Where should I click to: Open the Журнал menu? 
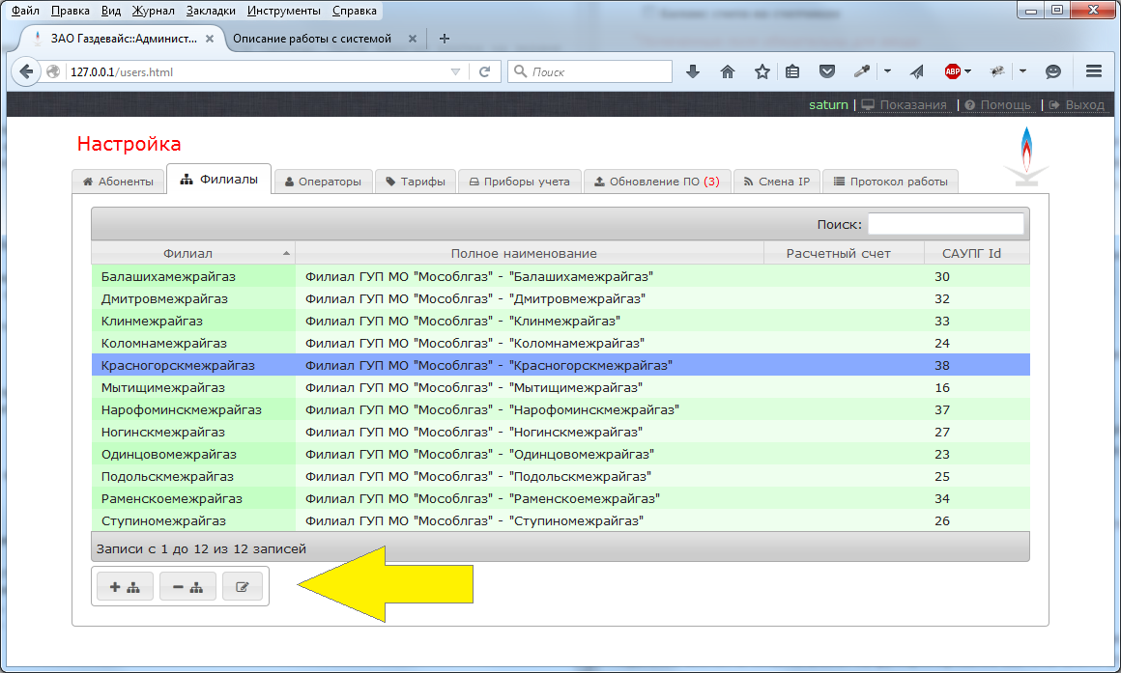(x=148, y=11)
